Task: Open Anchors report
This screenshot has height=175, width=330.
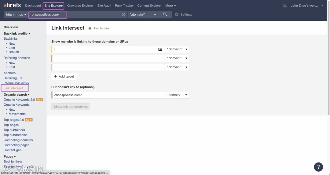Action: tap(9, 73)
